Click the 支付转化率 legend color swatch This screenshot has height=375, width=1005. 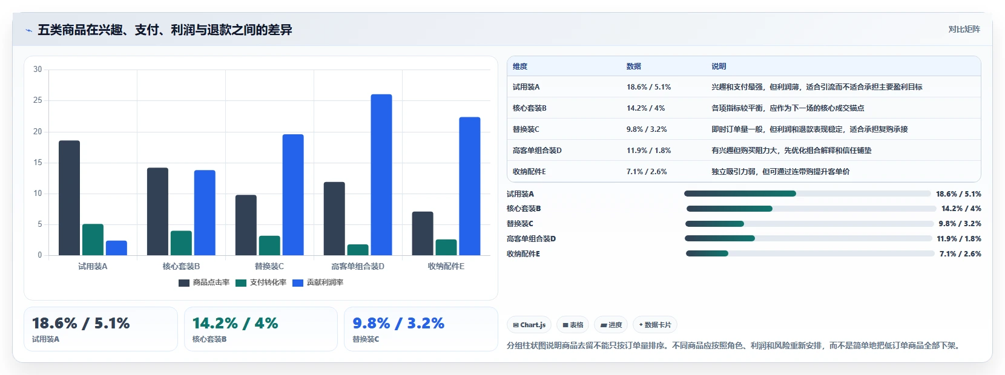click(x=241, y=283)
